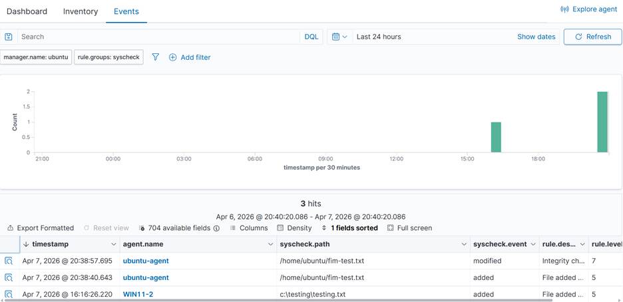Click the Refresh button
The height and width of the screenshot is (302, 623).
[x=592, y=37]
